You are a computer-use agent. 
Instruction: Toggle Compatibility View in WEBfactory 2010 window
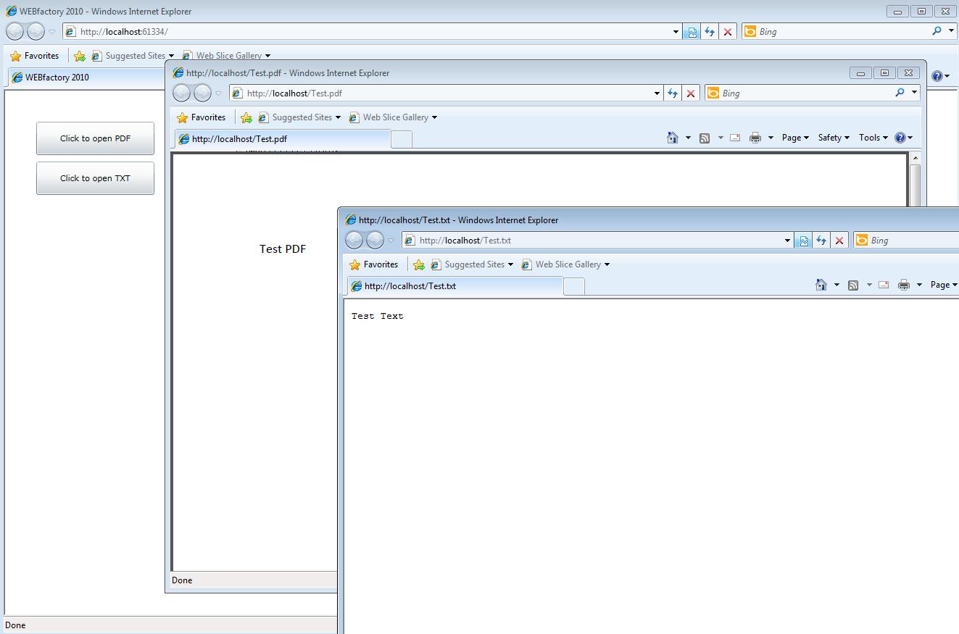coord(692,32)
